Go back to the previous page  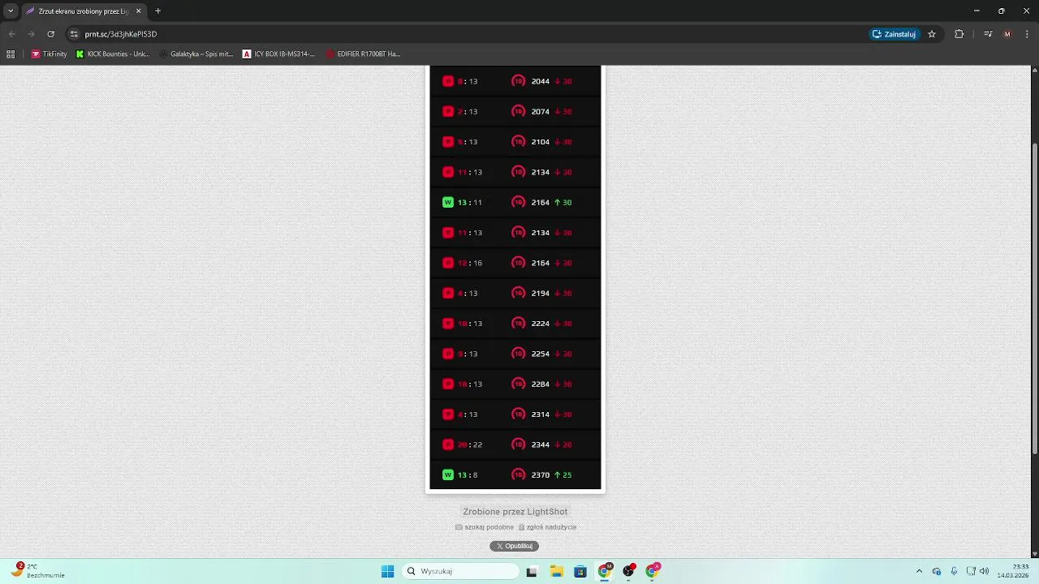(11, 34)
